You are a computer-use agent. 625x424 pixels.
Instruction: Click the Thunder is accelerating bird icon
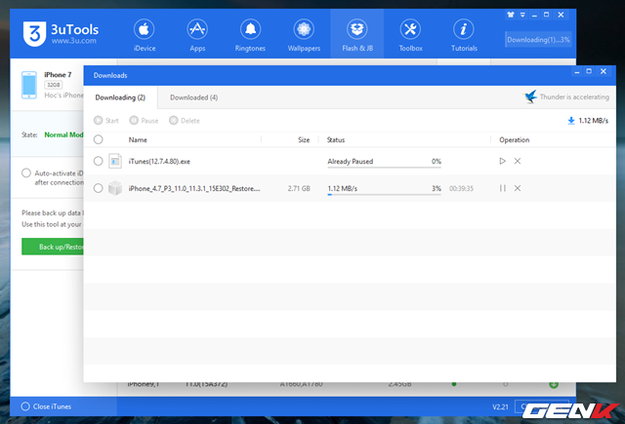tap(530, 96)
